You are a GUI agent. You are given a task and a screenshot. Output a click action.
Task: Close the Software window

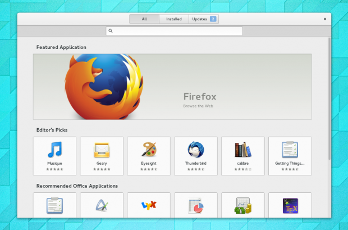(x=325, y=19)
